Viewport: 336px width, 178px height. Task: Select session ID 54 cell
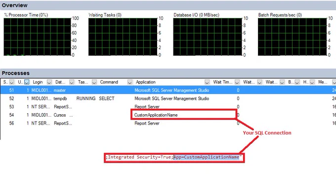[11, 115]
